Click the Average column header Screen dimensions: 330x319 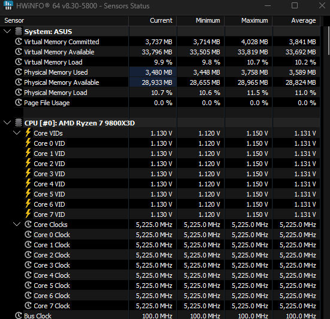coord(296,20)
